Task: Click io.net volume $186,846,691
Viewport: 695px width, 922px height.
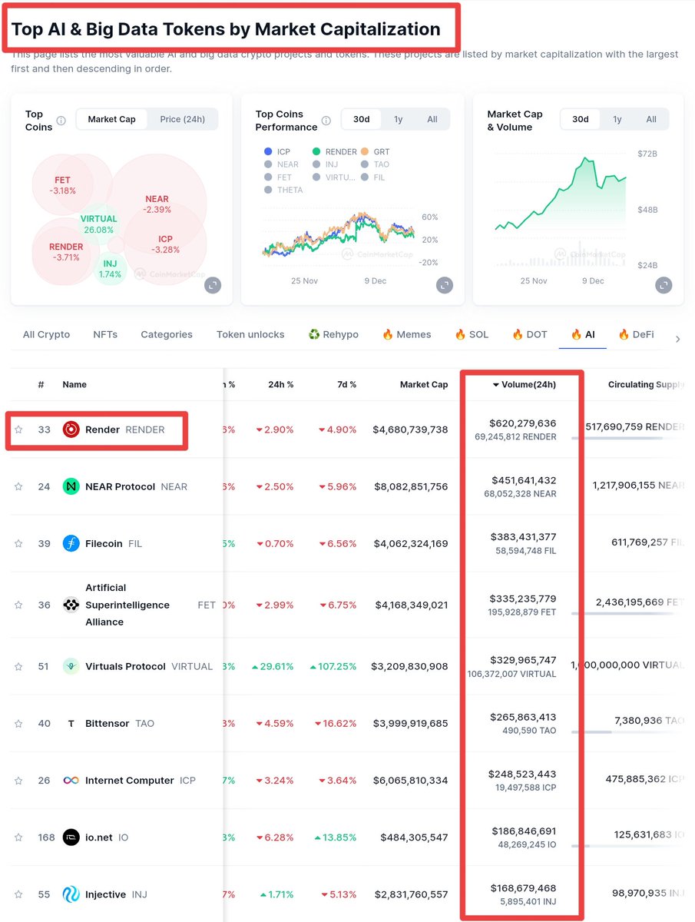Action: (524, 831)
